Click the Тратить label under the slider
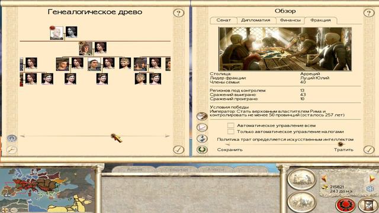The width and height of the screenshot is (379, 213). pyautogui.click(x=343, y=150)
